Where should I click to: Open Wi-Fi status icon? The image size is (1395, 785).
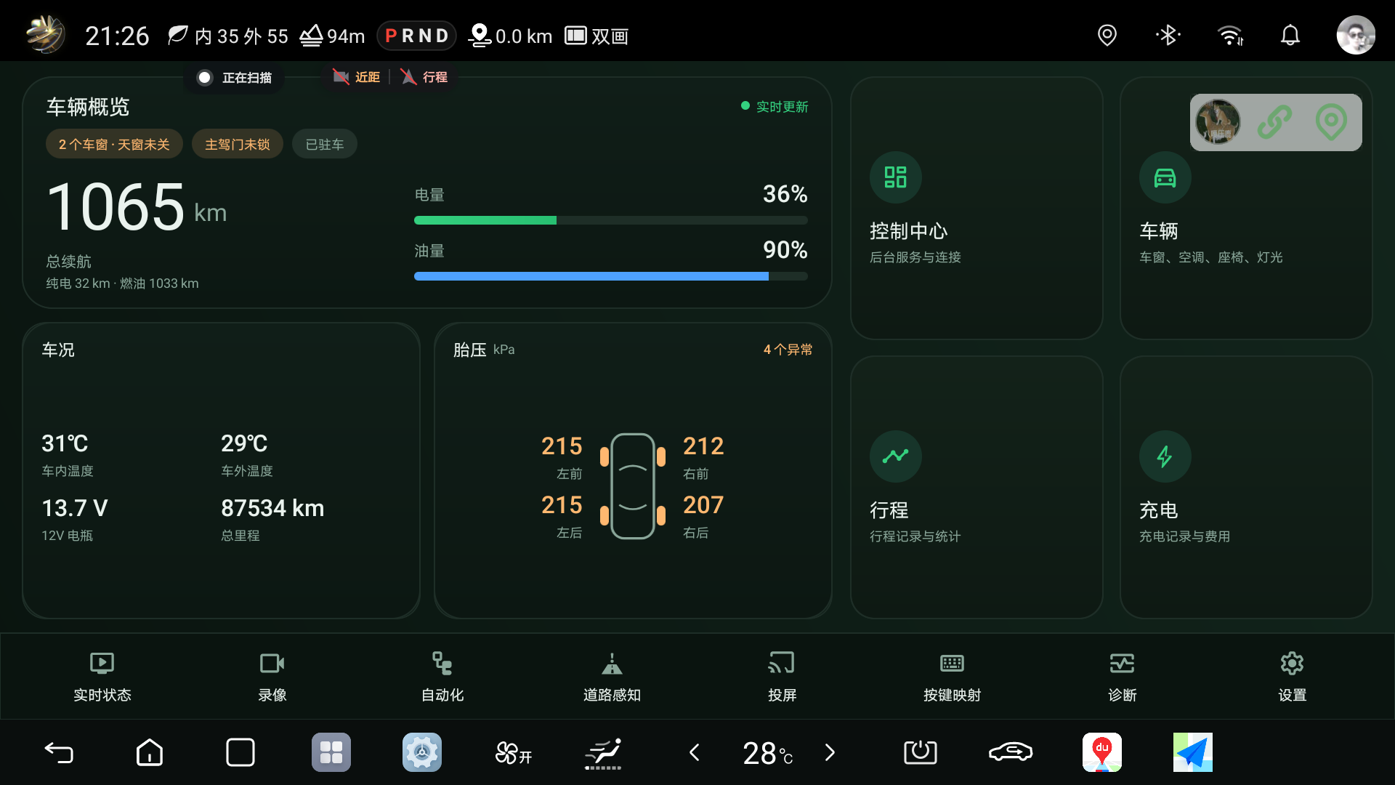point(1230,35)
